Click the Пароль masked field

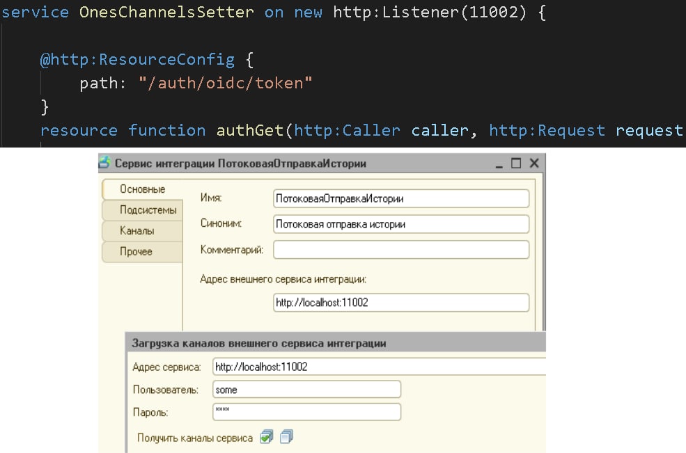(306, 412)
